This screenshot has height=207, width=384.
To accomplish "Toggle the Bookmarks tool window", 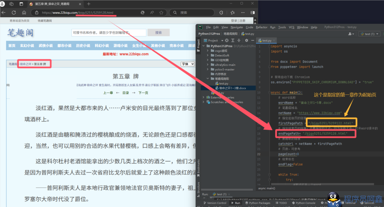I will 198,168.
